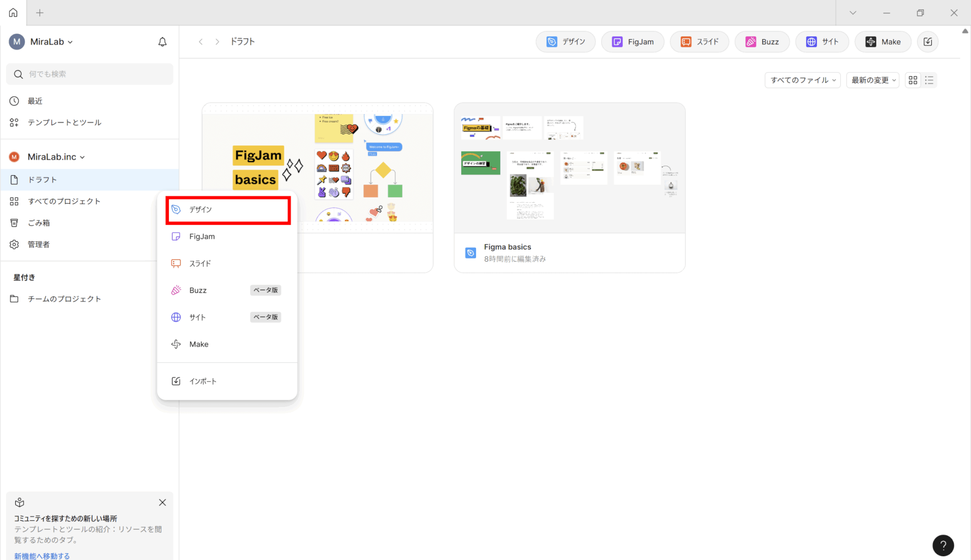The height and width of the screenshot is (560, 971).
Task: Open tab list chevron in title bar
Action: [852, 13]
